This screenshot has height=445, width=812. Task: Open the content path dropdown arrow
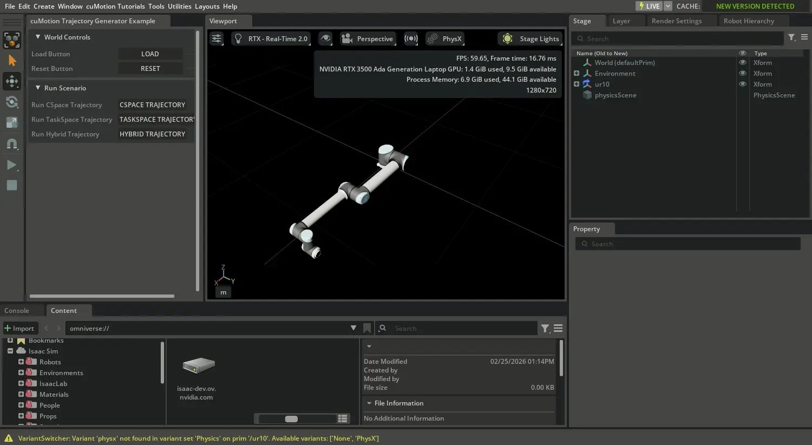point(353,328)
